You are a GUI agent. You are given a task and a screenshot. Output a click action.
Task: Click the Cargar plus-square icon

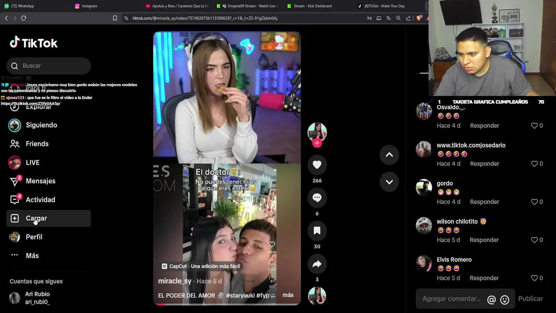coord(15,218)
